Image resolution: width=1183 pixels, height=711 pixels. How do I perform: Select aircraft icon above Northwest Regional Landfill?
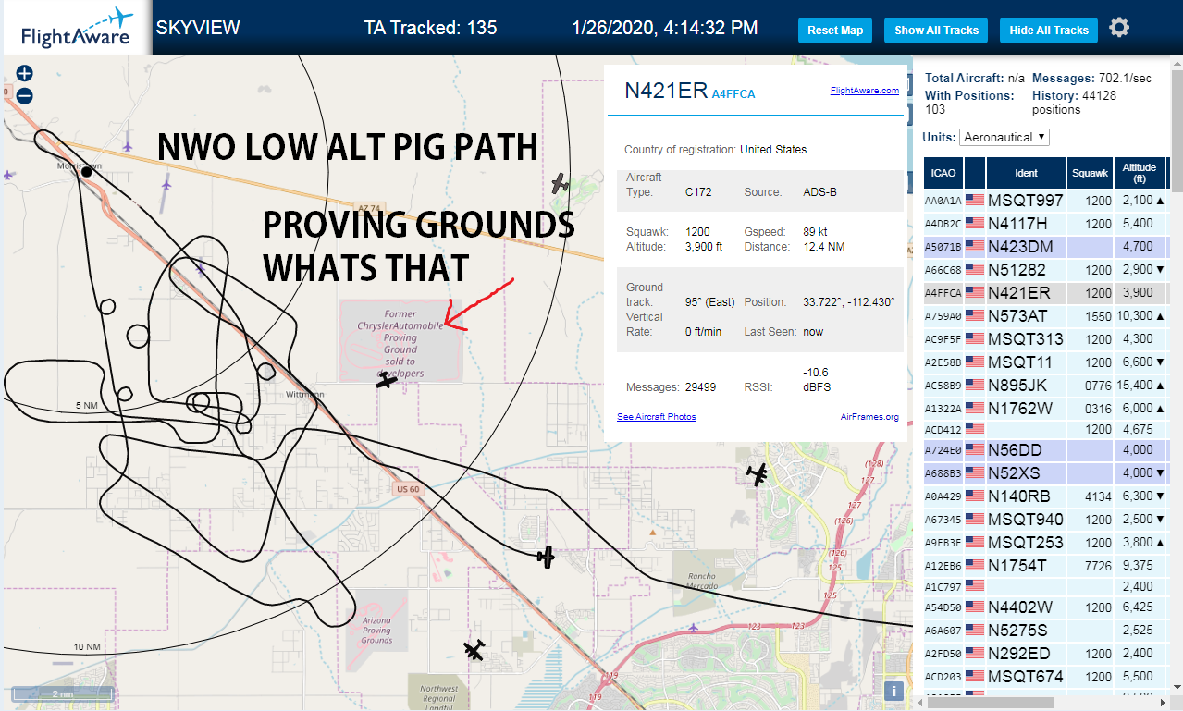pyautogui.click(x=474, y=650)
